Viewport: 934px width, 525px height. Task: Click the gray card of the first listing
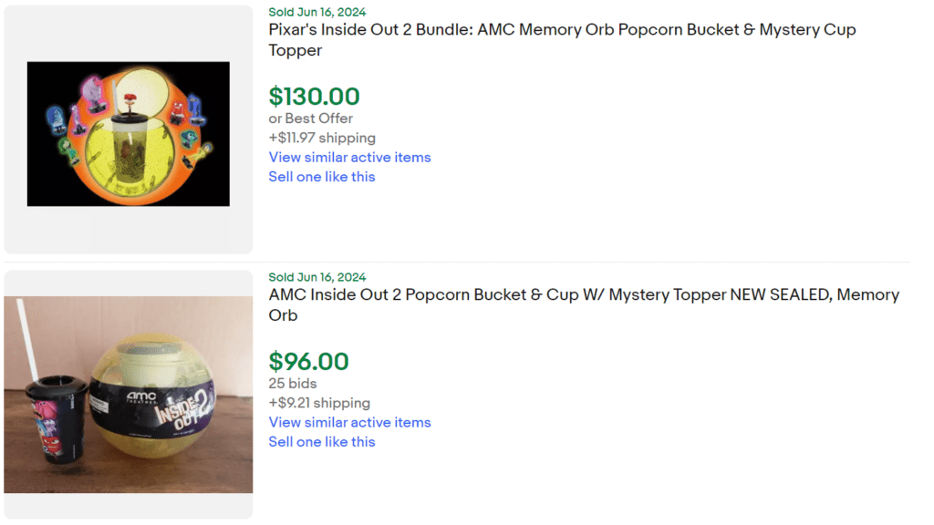tap(128, 228)
